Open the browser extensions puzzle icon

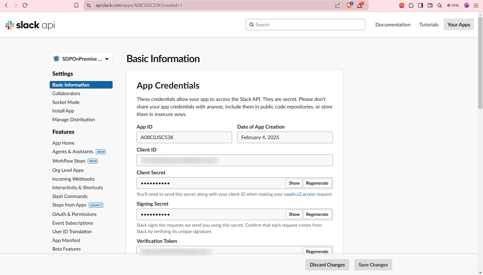click(411, 5)
